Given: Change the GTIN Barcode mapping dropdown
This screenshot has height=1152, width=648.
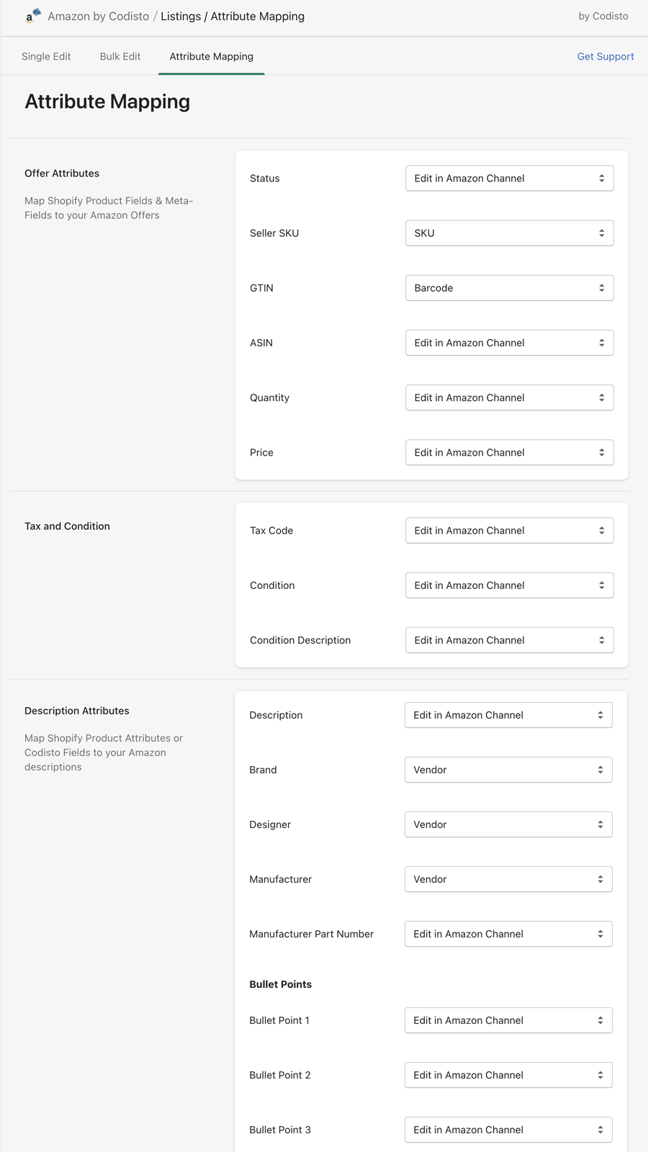Looking at the screenshot, I should tap(509, 288).
